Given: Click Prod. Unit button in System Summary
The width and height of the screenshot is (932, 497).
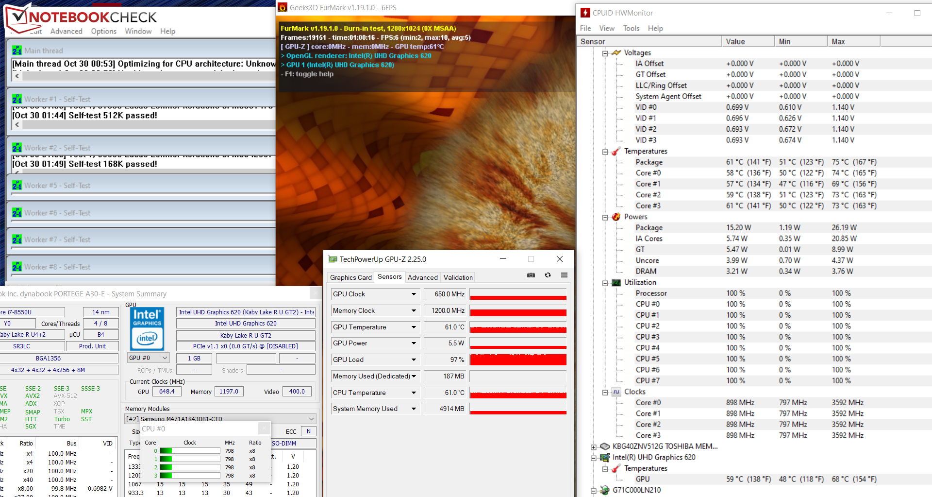Looking at the screenshot, I should pyautogui.click(x=93, y=346).
